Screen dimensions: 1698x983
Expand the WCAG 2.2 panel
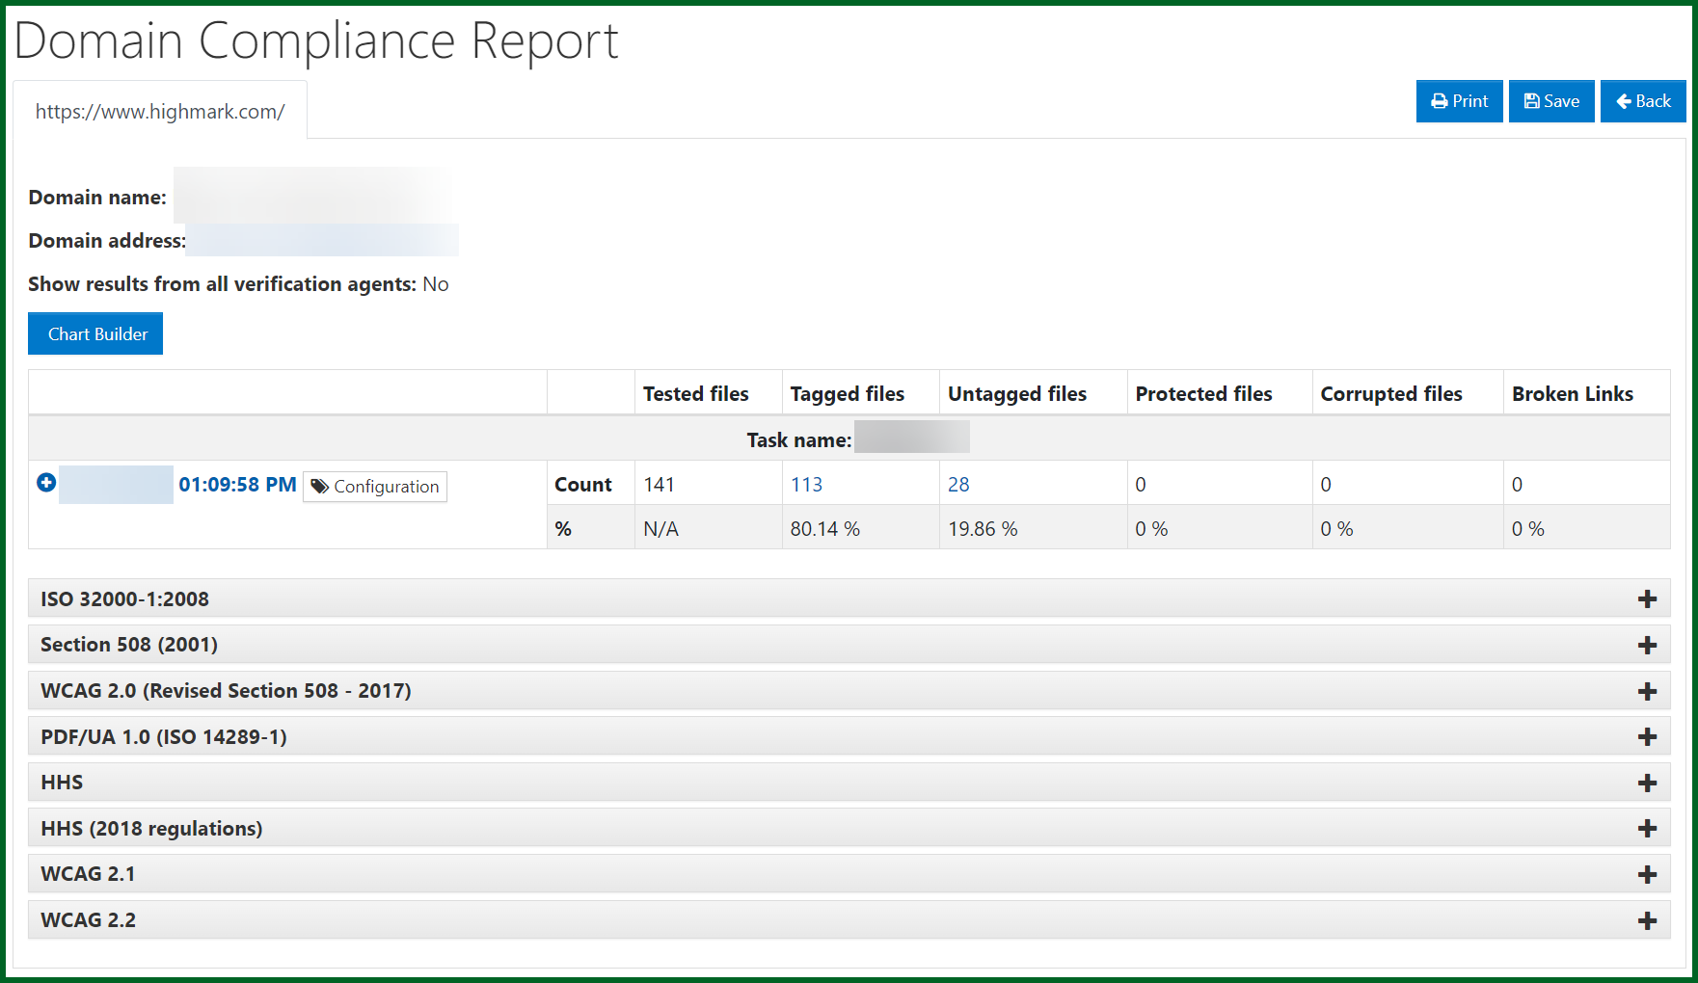(x=849, y=920)
